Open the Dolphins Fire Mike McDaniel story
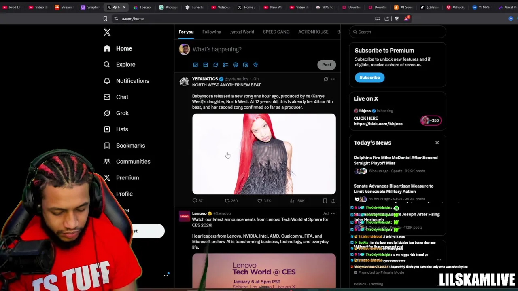 [395, 160]
